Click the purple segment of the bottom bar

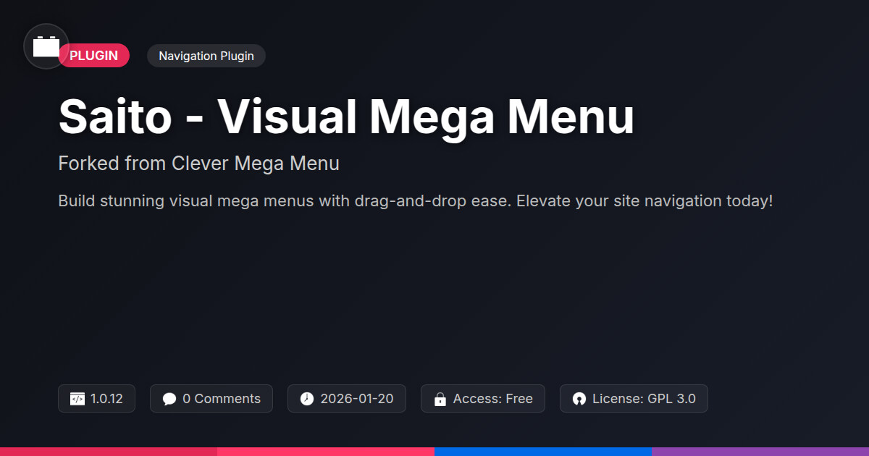(760, 451)
